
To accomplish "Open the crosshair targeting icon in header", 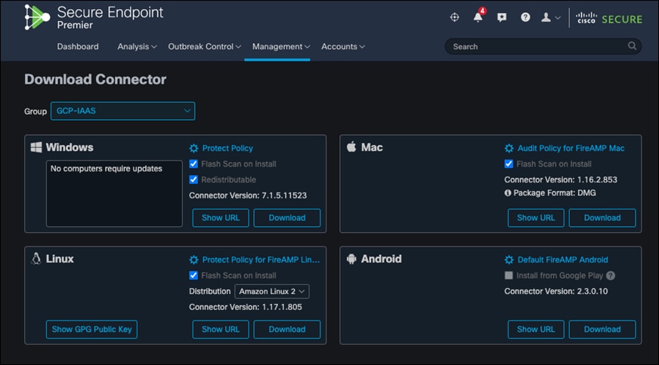I will tap(454, 17).
